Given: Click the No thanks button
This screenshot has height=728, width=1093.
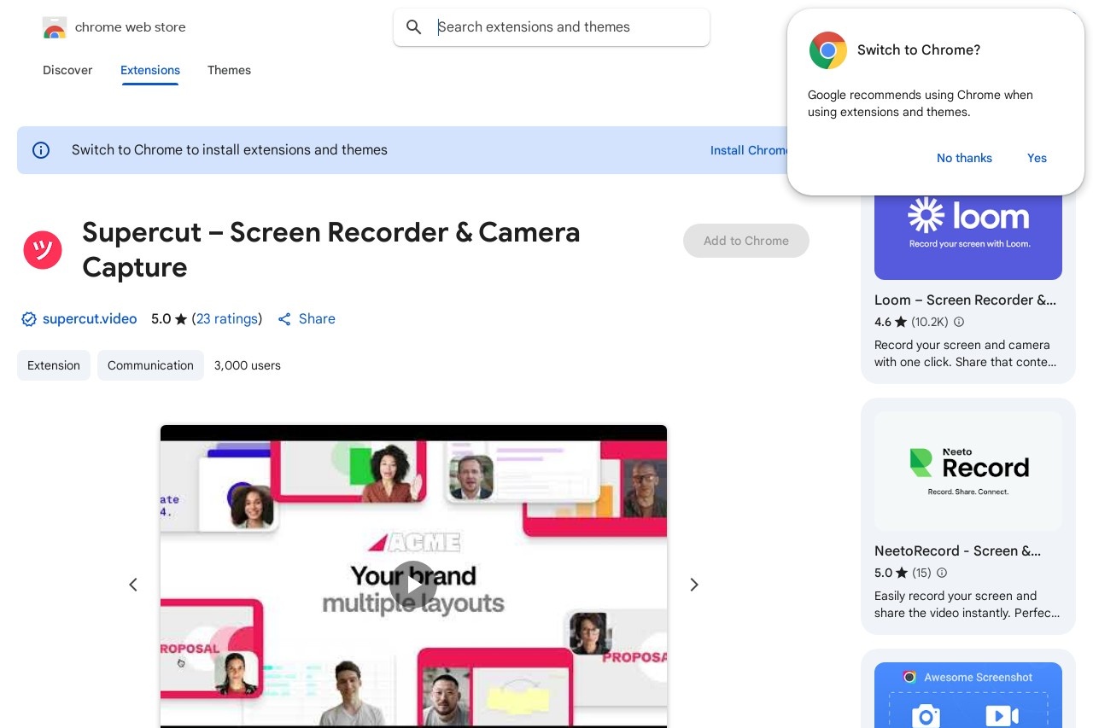Looking at the screenshot, I should [x=964, y=158].
